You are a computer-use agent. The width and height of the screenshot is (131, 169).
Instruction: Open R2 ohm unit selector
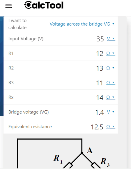(x=111, y=68)
